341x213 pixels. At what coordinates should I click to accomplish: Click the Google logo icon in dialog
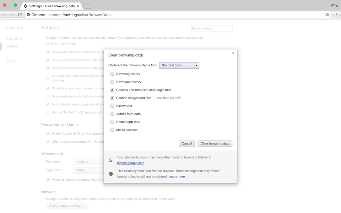pyautogui.click(x=111, y=160)
